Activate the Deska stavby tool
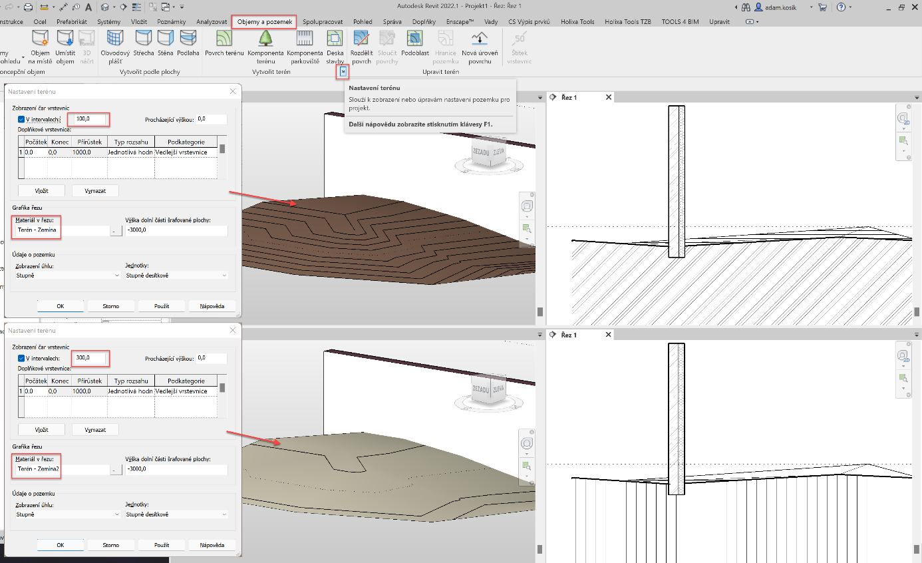 coord(335,39)
